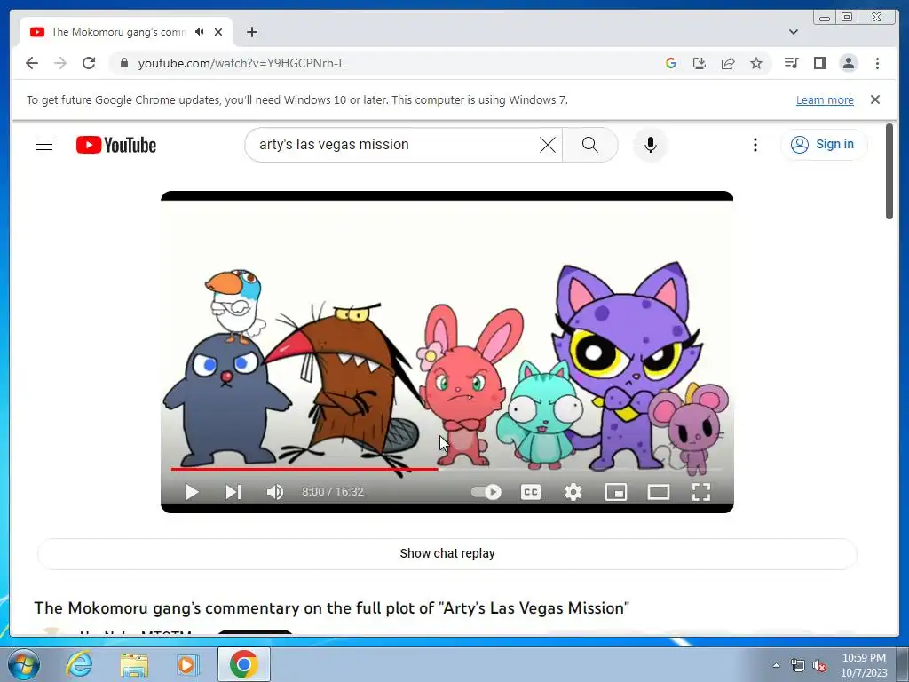The width and height of the screenshot is (909, 682).
Task: Dismiss the Chrome update notification bar
Action: pos(875,99)
